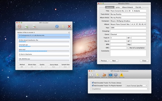Disable Add Encoded Tracks To Playlist Named
Viewport: 162px width, 101px height.
coord(93,86)
